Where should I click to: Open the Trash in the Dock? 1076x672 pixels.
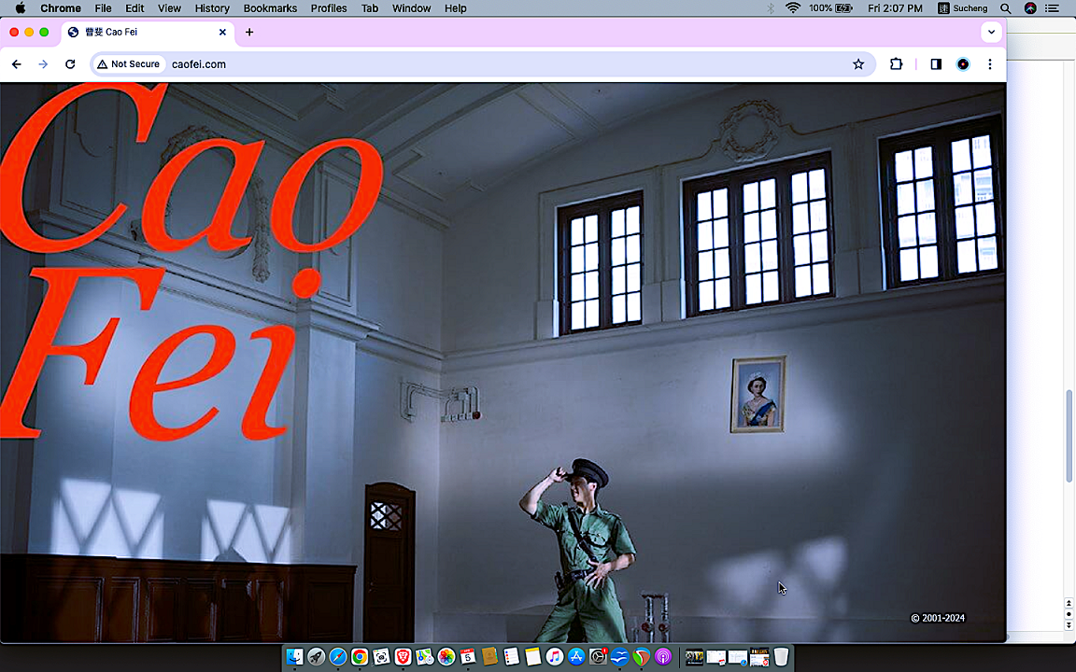(x=781, y=657)
